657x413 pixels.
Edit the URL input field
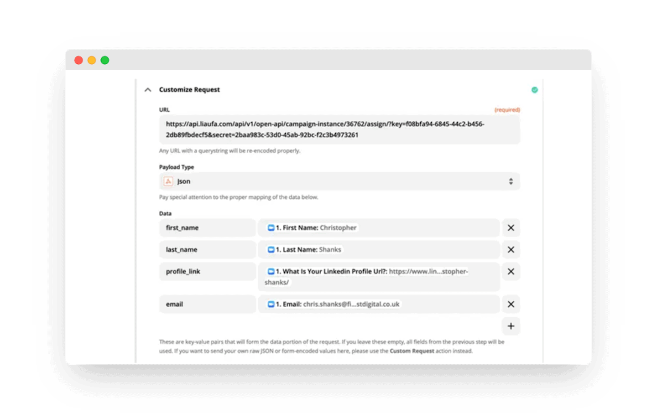coord(339,129)
